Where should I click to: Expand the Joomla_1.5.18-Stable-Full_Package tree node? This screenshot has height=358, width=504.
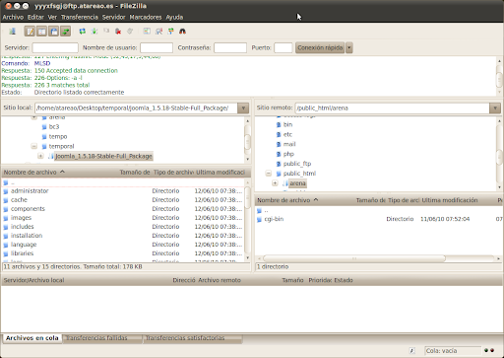[x=40, y=156]
